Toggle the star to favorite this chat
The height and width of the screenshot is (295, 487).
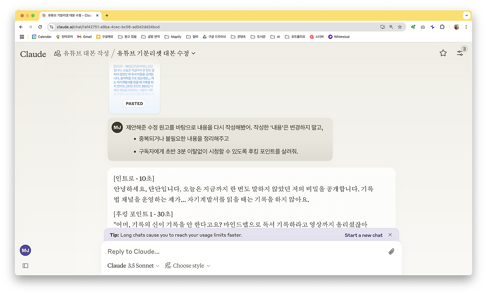pyautogui.click(x=443, y=54)
